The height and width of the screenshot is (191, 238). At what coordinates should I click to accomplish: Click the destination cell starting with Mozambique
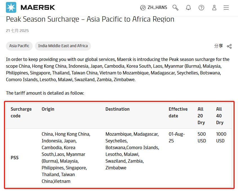(x=132, y=151)
